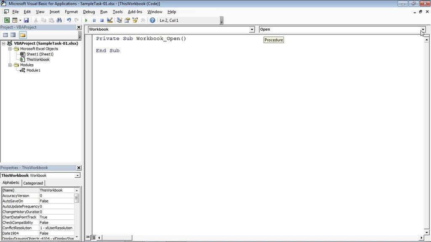The width and height of the screenshot is (431, 242).
Task: Open the dropdown arrow beside Insert UserForm
Action: [20, 20]
